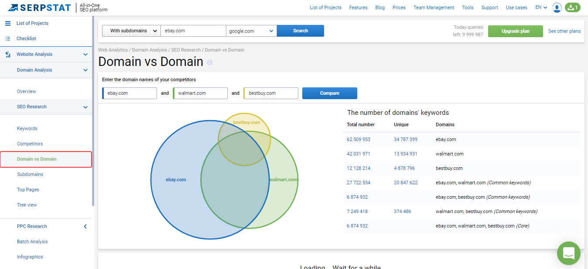Click the SEO Research breadcrumb
The image size is (588, 269).
(x=186, y=50)
